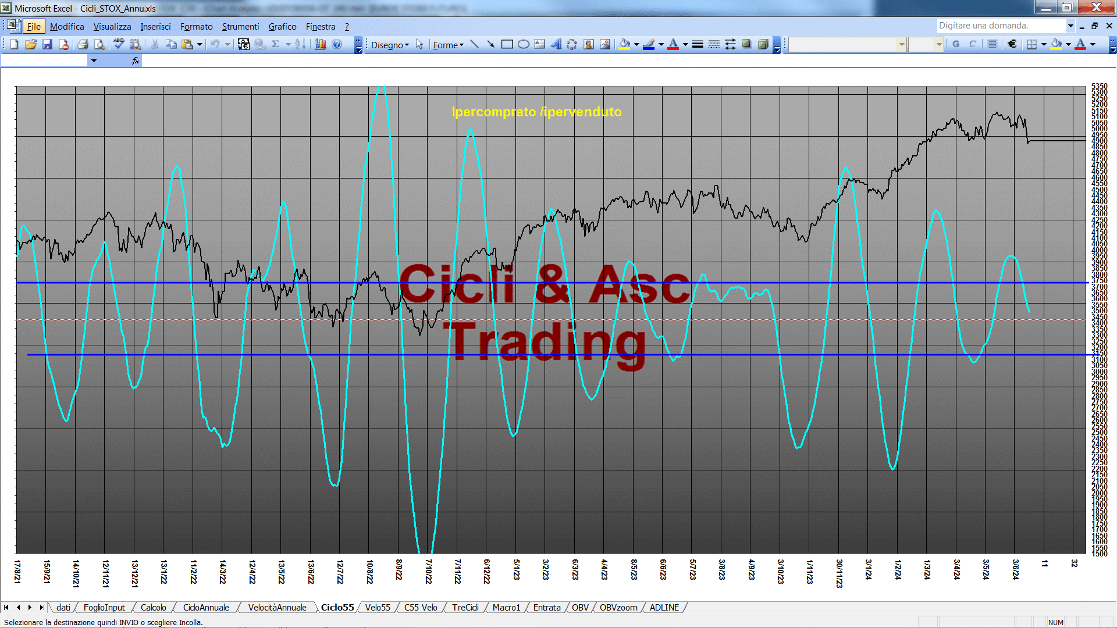The height and width of the screenshot is (628, 1117).
Task: Click the Permission document icon
Action: click(63, 44)
